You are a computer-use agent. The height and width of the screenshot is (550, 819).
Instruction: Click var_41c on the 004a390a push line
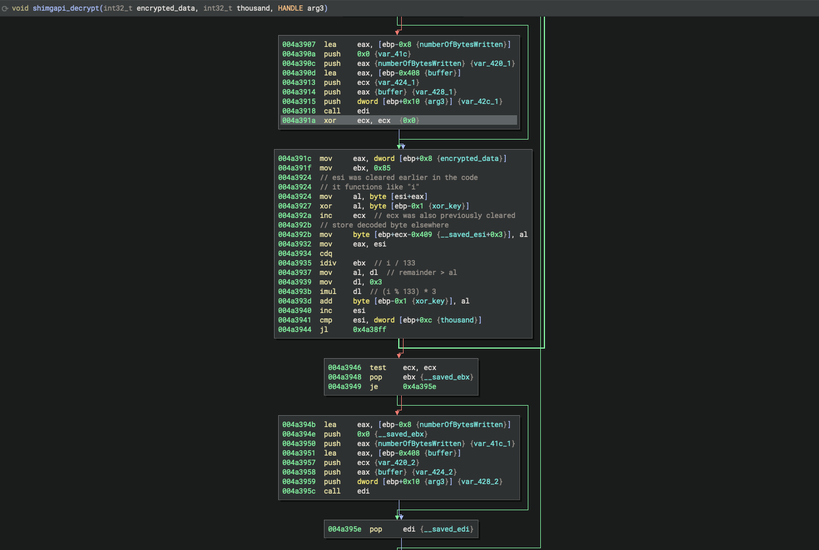point(392,54)
